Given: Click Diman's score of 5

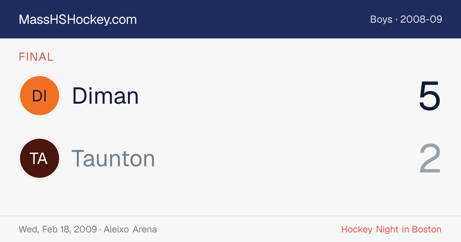Looking at the screenshot, I should 429,96.
